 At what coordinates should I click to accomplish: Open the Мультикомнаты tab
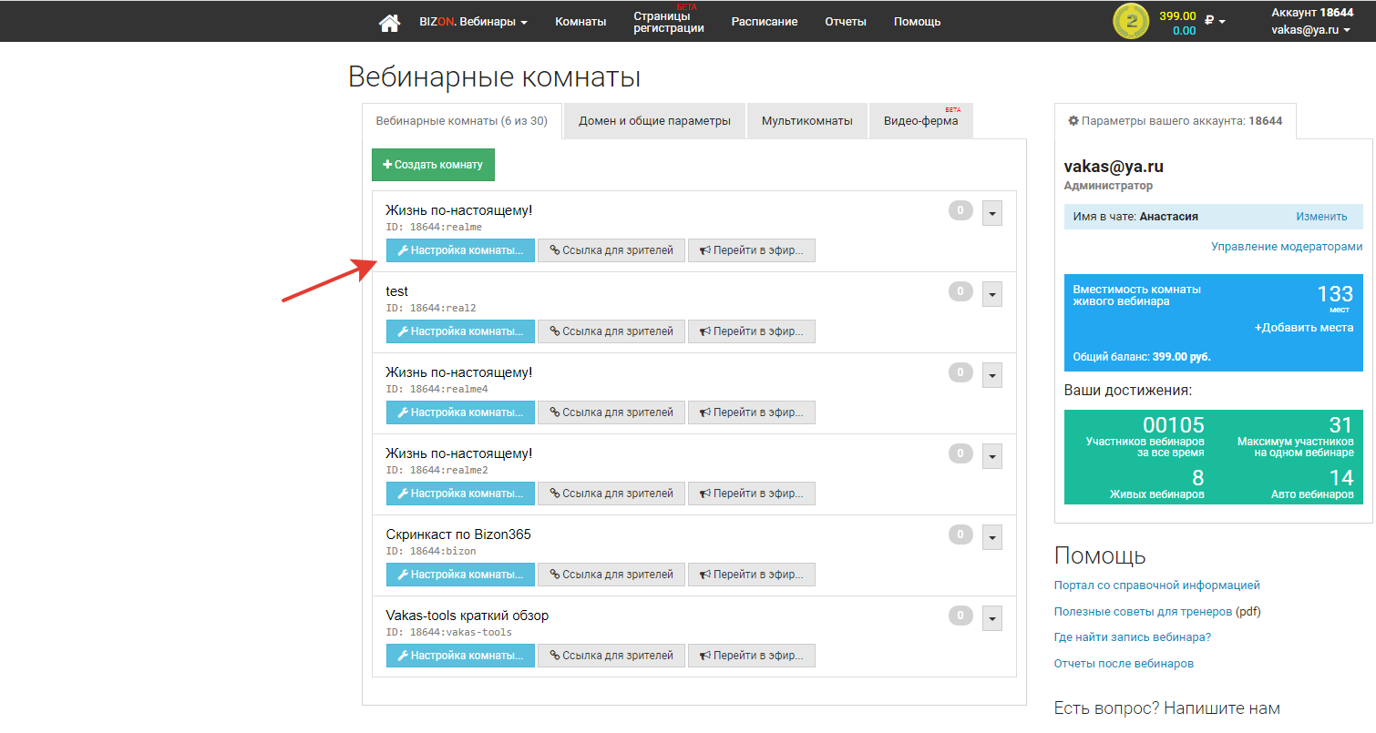pyautogui.click(x=806, y=121)
